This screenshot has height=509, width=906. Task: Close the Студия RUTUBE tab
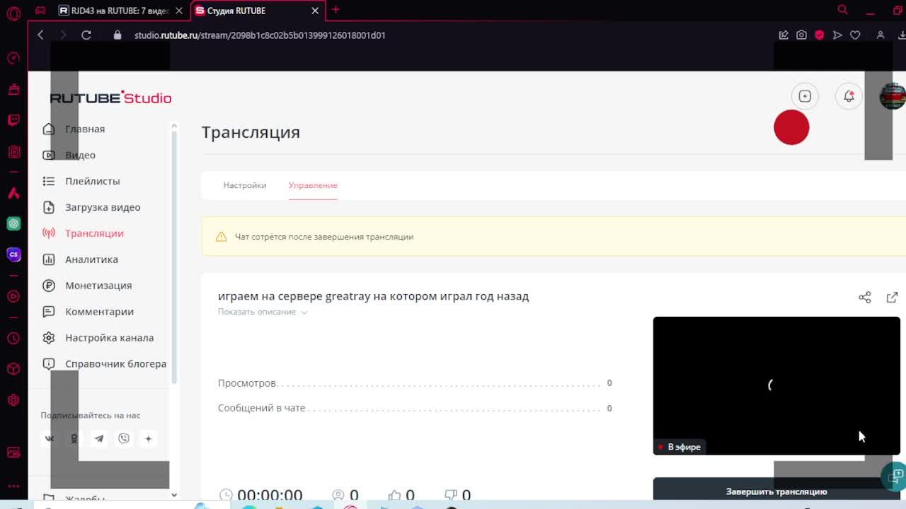coord(315,11)
